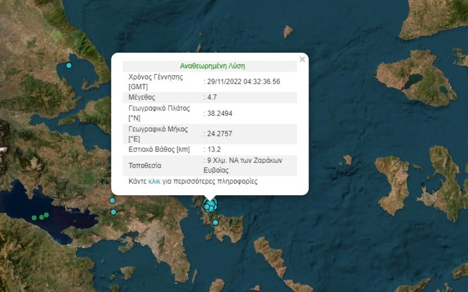Click the 'Αναθεωρημένη Λύση' header text

click(x=212, y=66)
